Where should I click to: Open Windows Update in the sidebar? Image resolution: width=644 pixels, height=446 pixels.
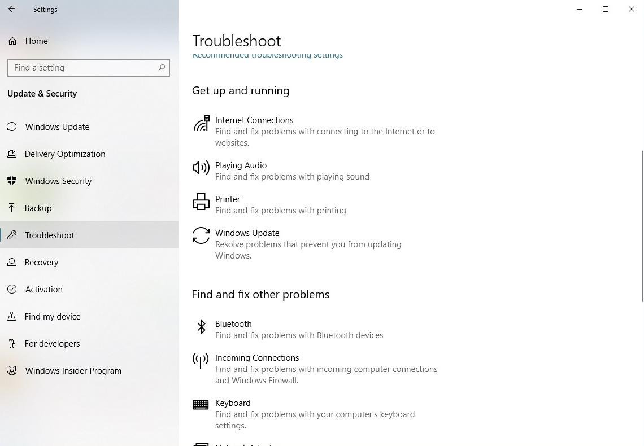pyautogui.click(x=57, y=127)
